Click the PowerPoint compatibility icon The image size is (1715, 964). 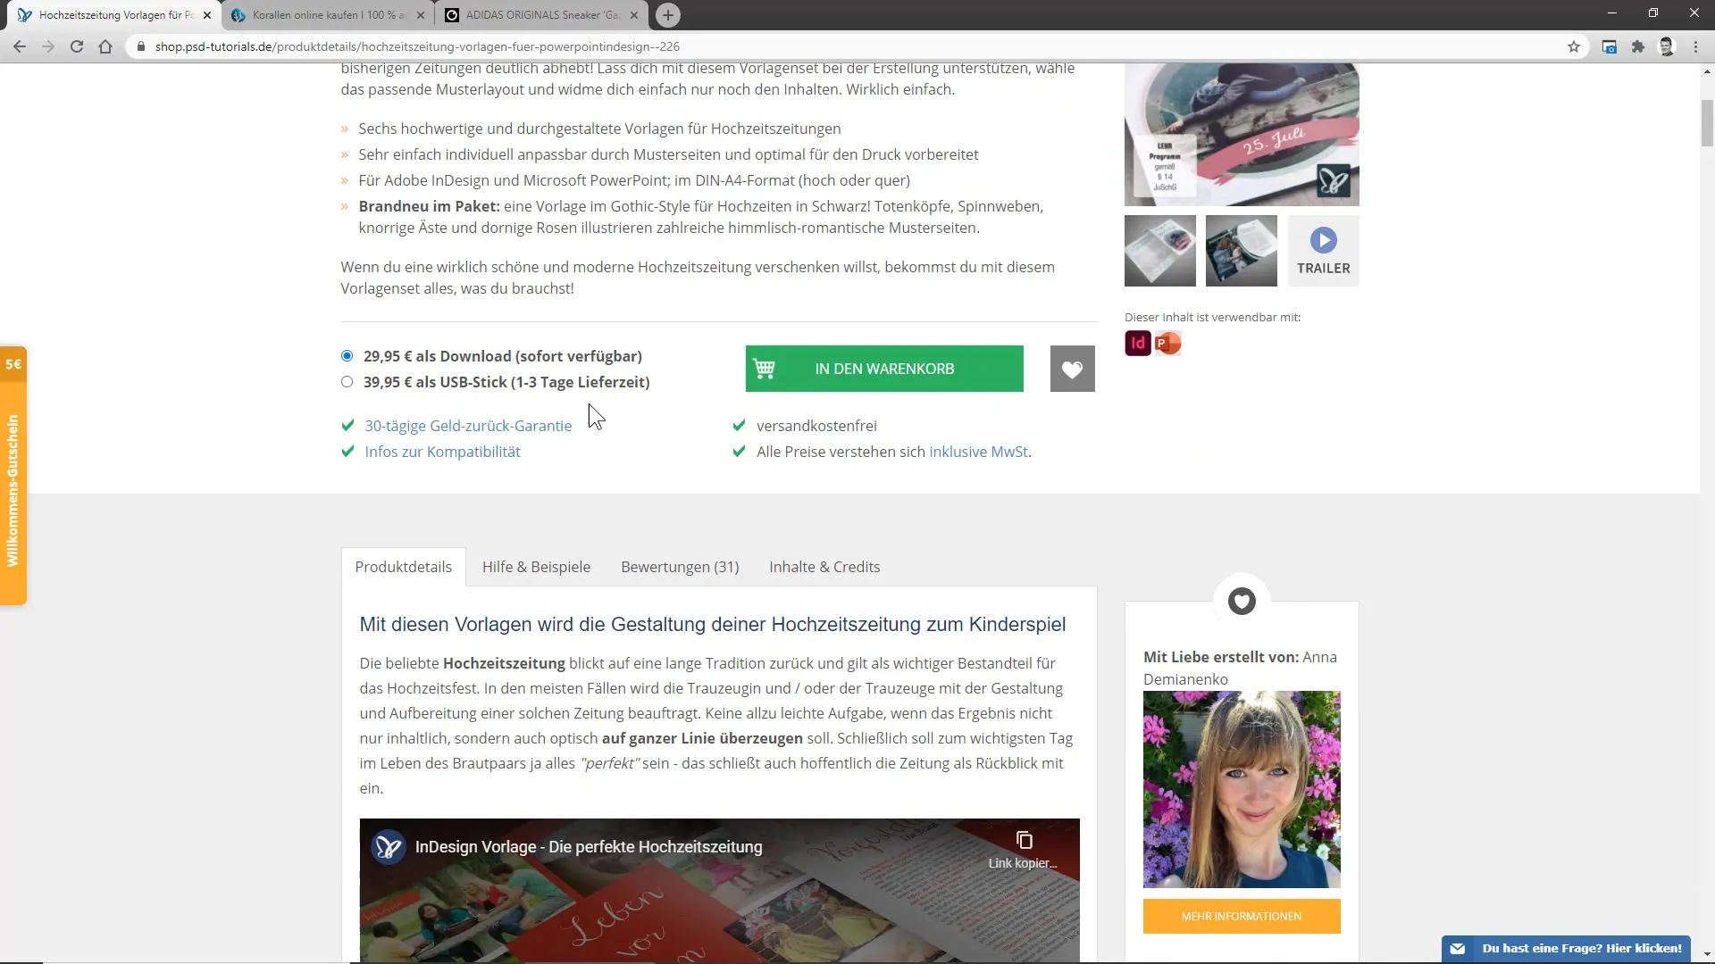pyautogui.click(x=1167, y=344)
